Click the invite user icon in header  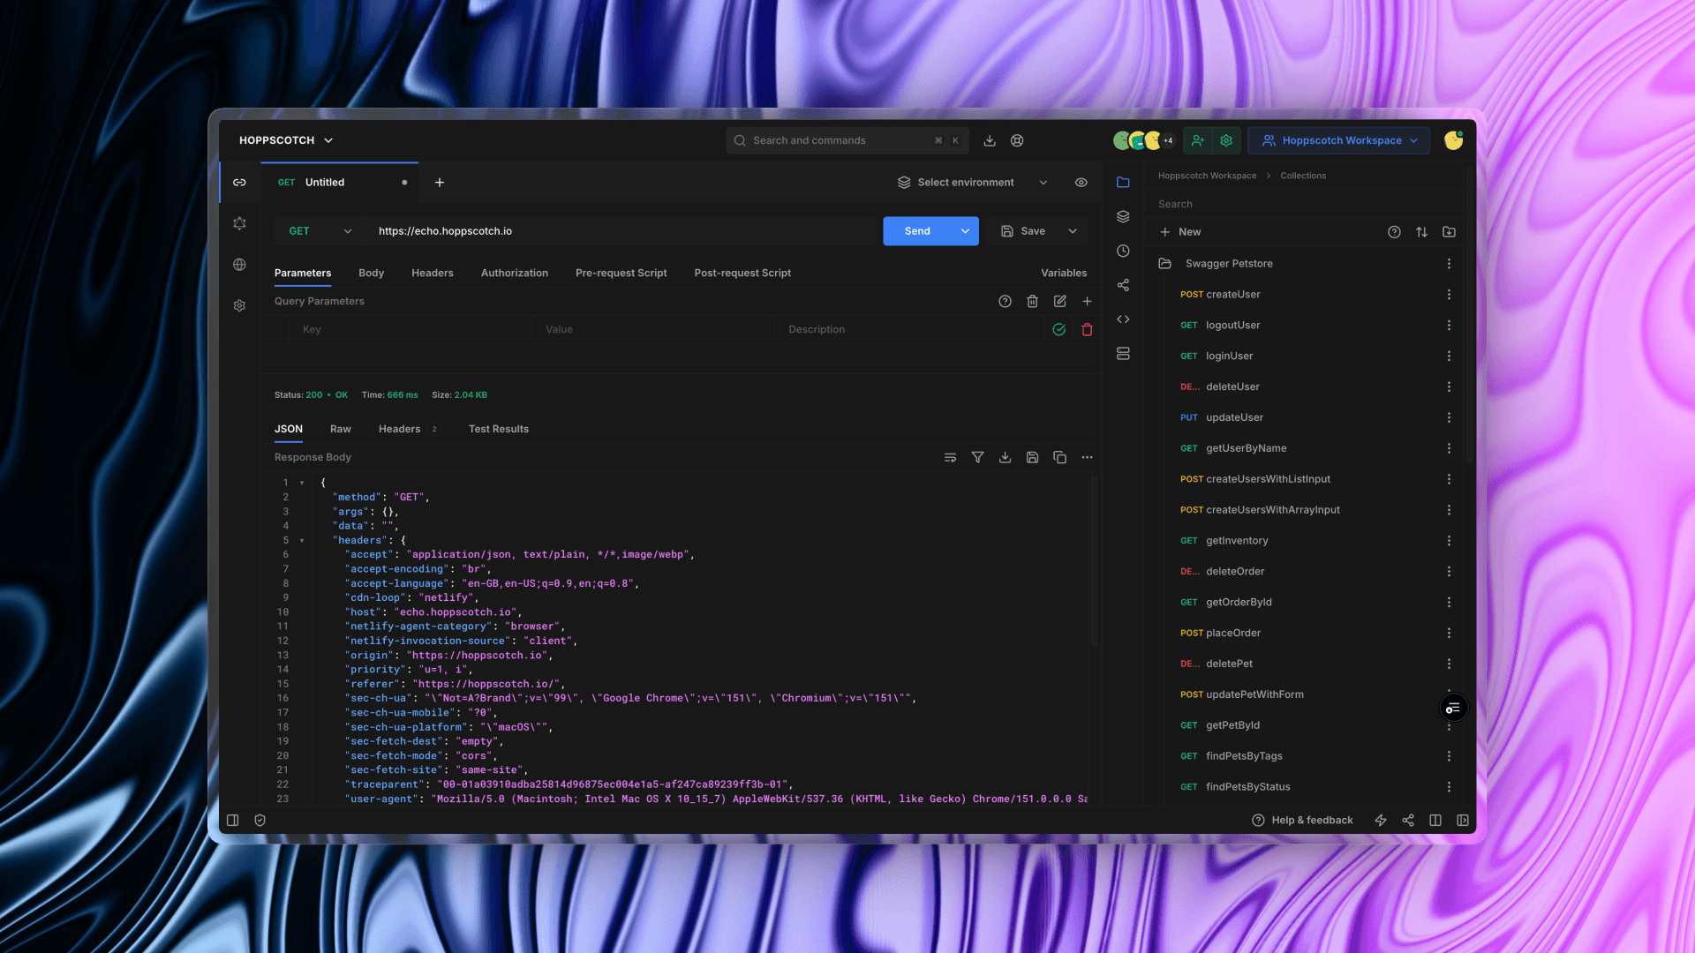tap(1198, 140)
